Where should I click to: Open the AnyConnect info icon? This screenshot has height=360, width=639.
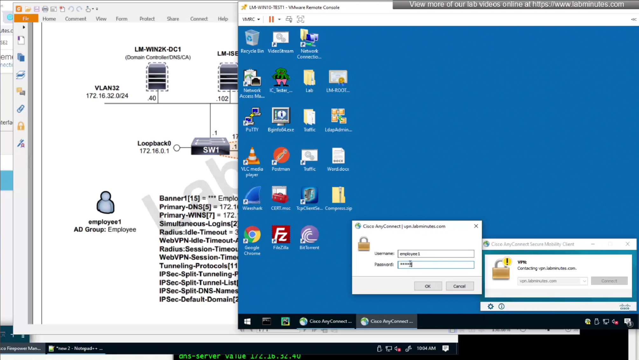click(x=501, y=306)
